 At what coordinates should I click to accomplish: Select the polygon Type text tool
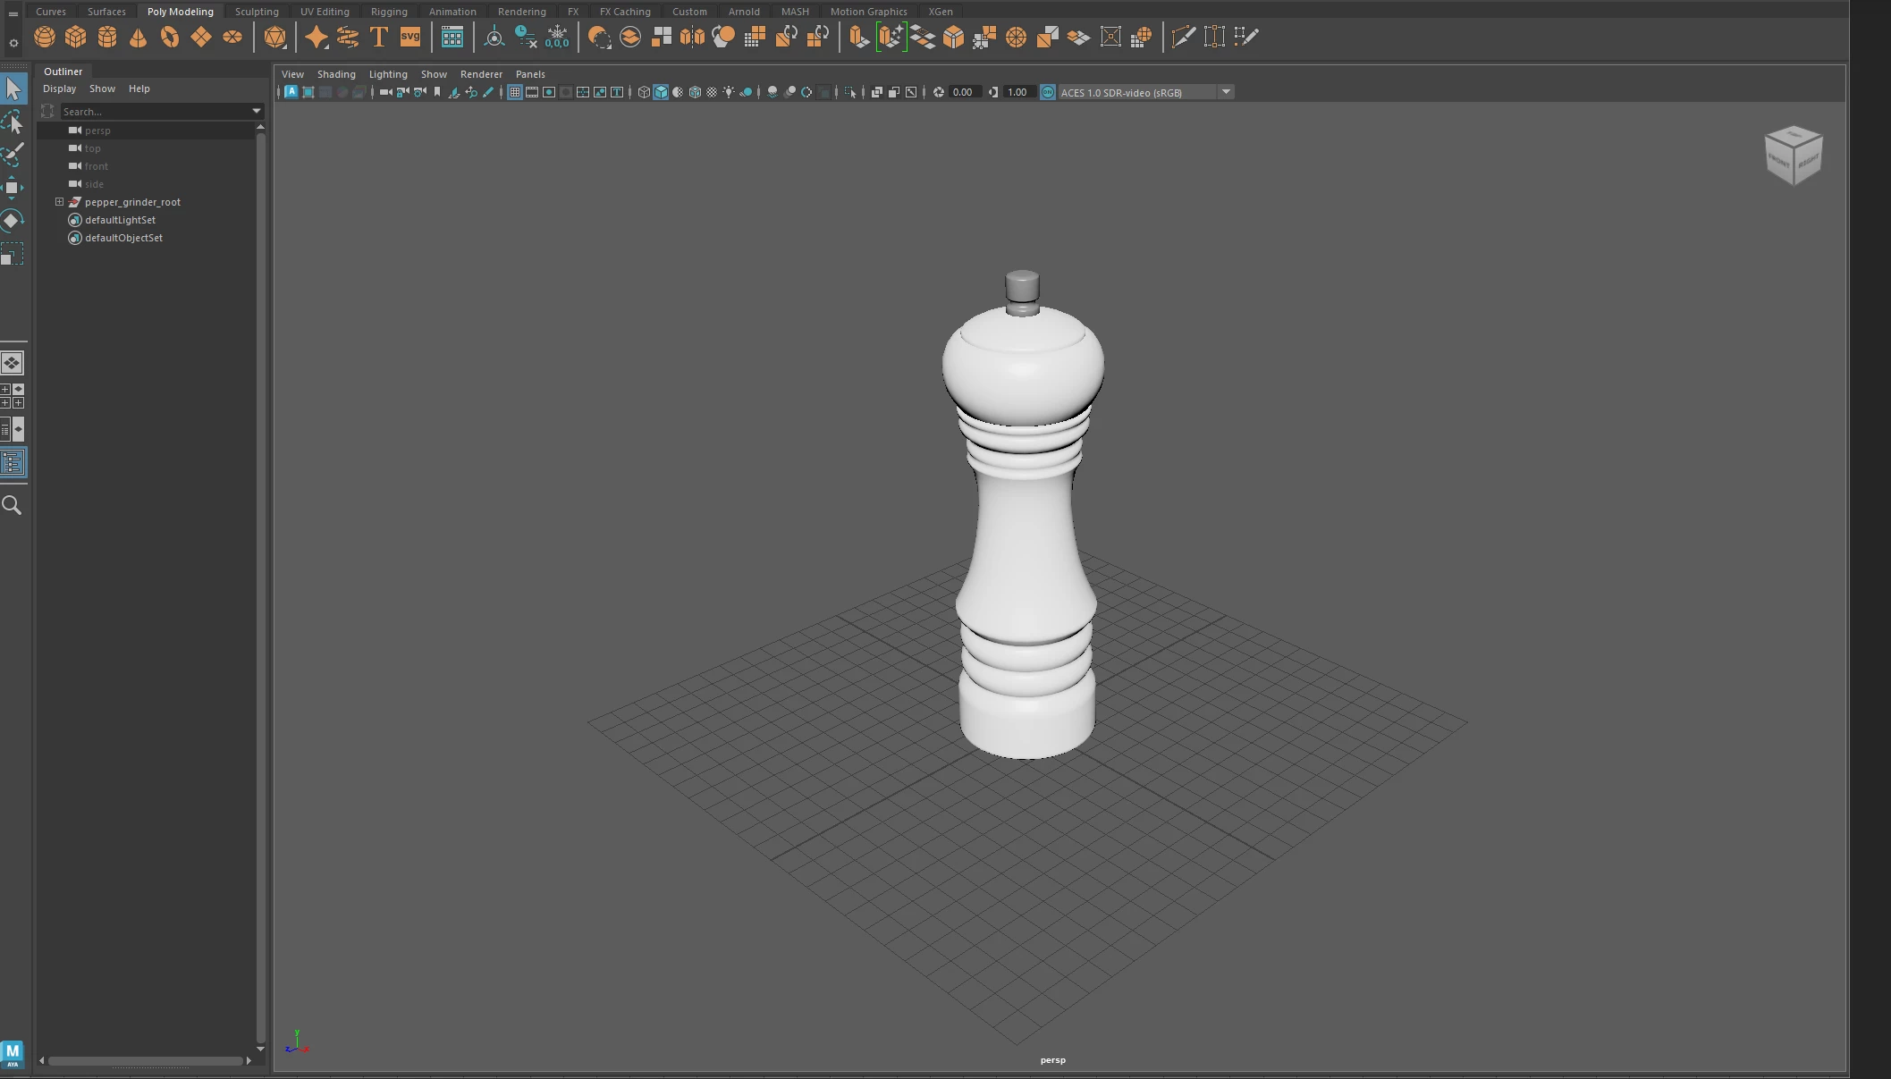pos(378,37)
